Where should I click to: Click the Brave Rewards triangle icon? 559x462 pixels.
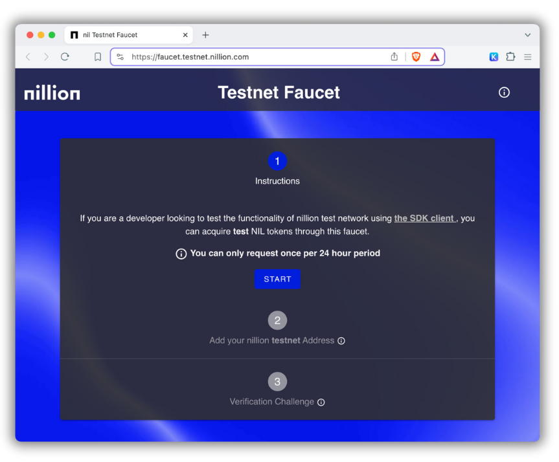[x=435, y=57]
